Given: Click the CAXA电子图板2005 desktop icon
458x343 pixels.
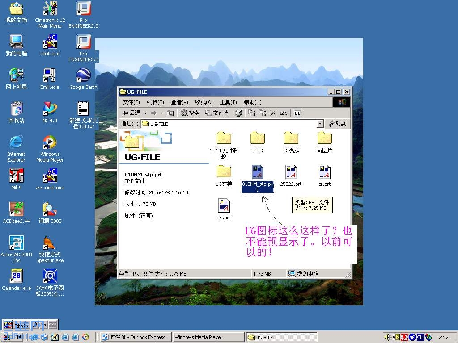Looking at the screenshot, I should point(50,283).
